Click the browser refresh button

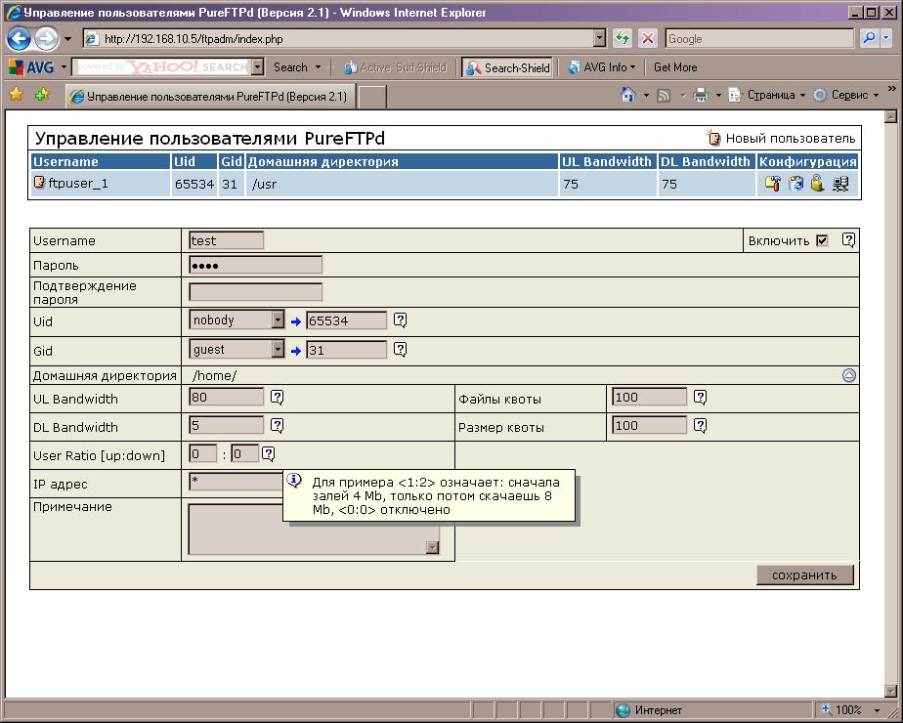click(x=623, y=39)
